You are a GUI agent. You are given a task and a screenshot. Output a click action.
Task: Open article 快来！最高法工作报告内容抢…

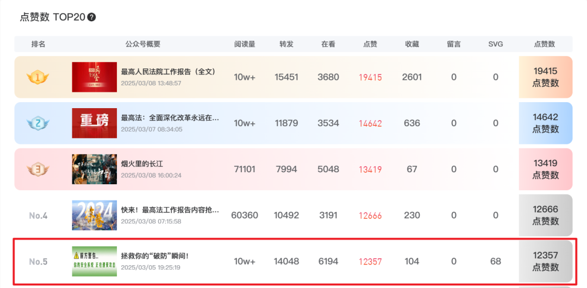pos(170,210)
